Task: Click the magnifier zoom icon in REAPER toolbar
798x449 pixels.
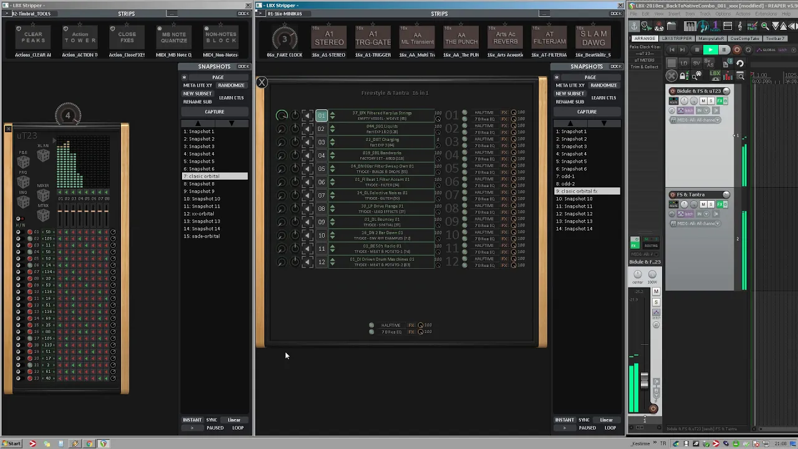Action: pyautogui.click(x=765, y=26)
